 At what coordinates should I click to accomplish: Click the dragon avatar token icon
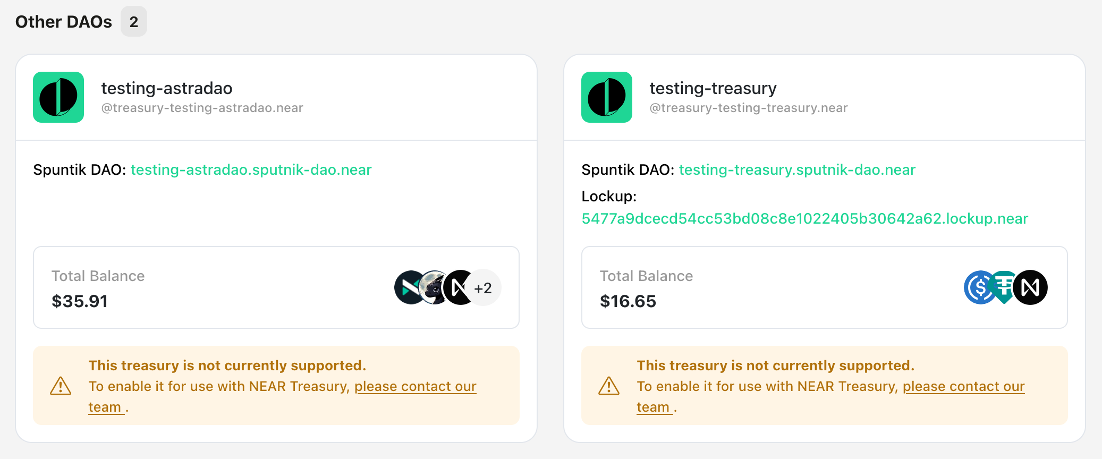tap(433, 287)
